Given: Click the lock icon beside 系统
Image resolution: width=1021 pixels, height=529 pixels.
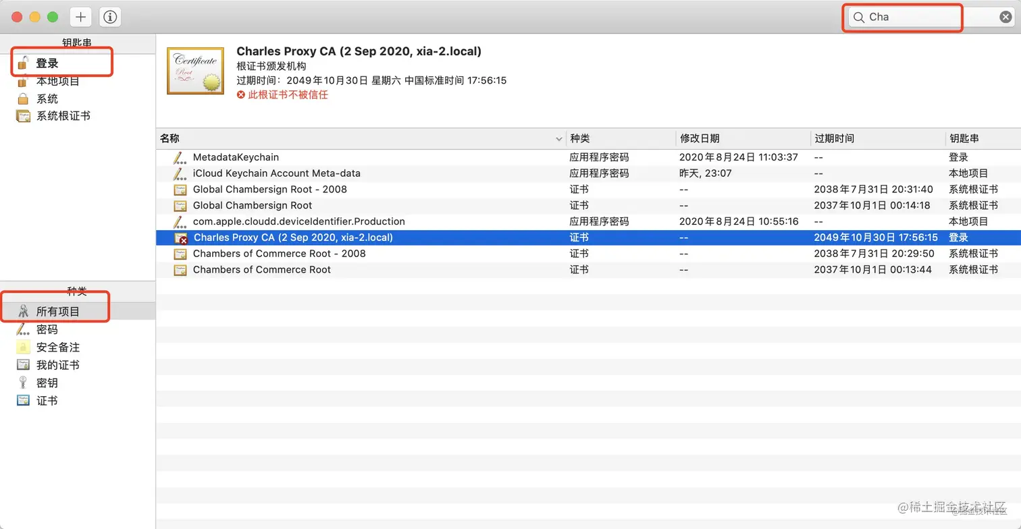Looking at the screenshot, I should pyautogui.click(x=23, y=99).
